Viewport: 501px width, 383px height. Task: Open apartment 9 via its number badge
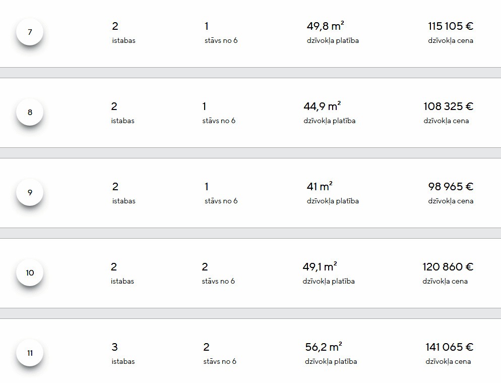(30, 193)
